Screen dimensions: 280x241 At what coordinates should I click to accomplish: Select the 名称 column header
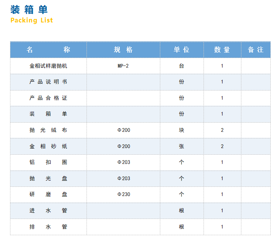(48, 50)
